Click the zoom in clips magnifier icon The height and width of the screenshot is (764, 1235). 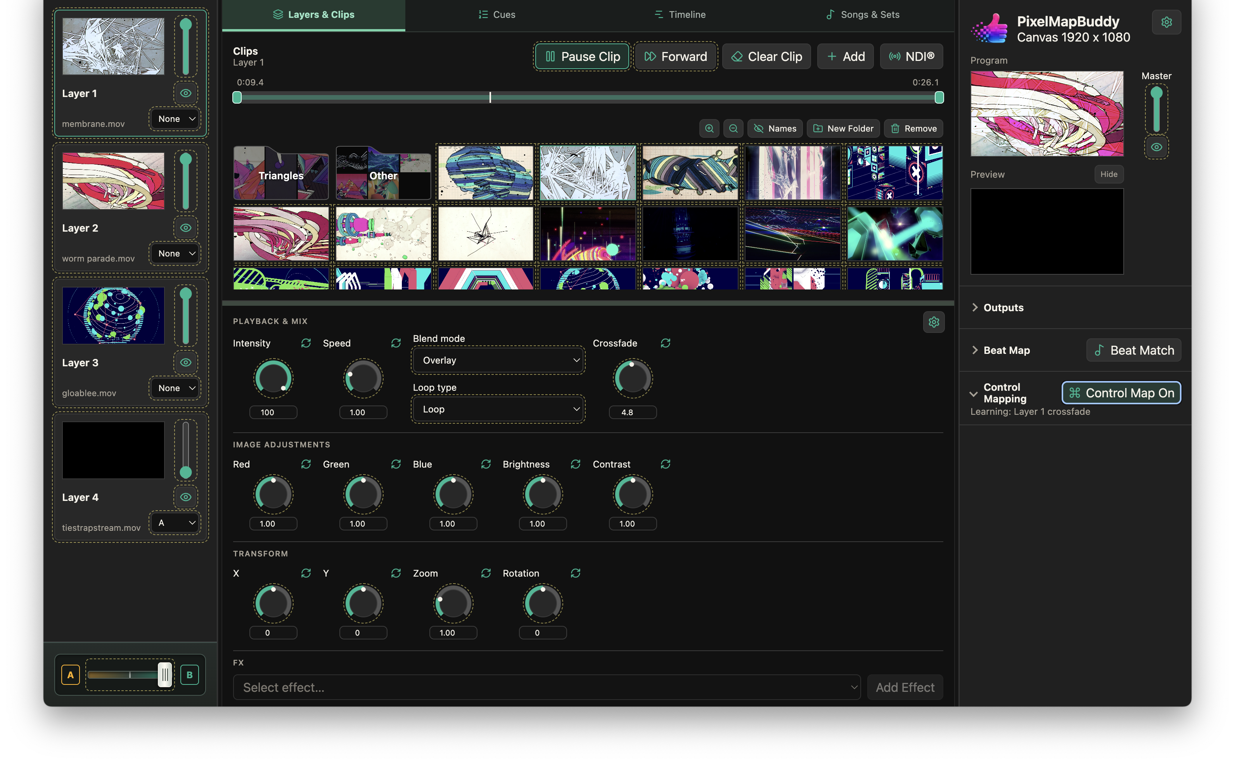[x=709, y=128]
